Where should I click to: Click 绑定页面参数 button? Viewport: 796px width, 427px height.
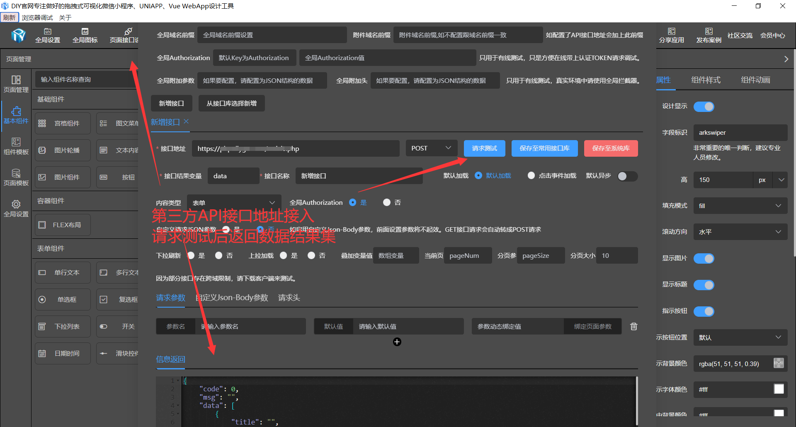pyautogui.click(x=592, y=326)
